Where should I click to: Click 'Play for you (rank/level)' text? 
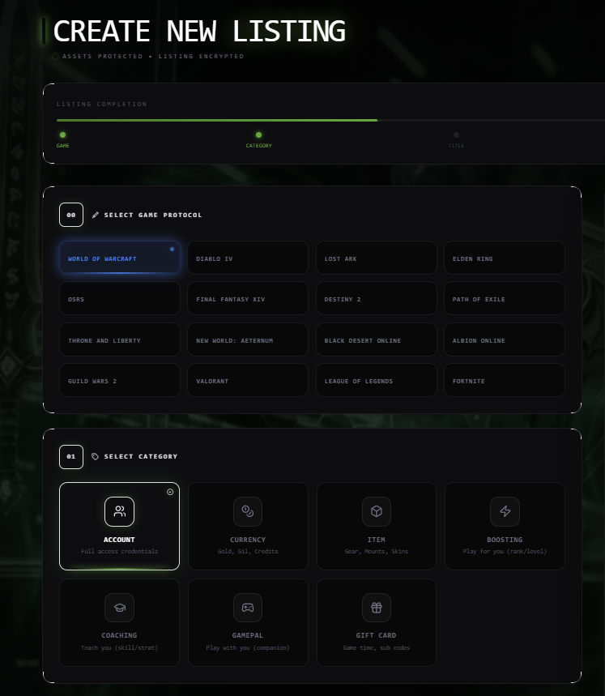(505, 551)
